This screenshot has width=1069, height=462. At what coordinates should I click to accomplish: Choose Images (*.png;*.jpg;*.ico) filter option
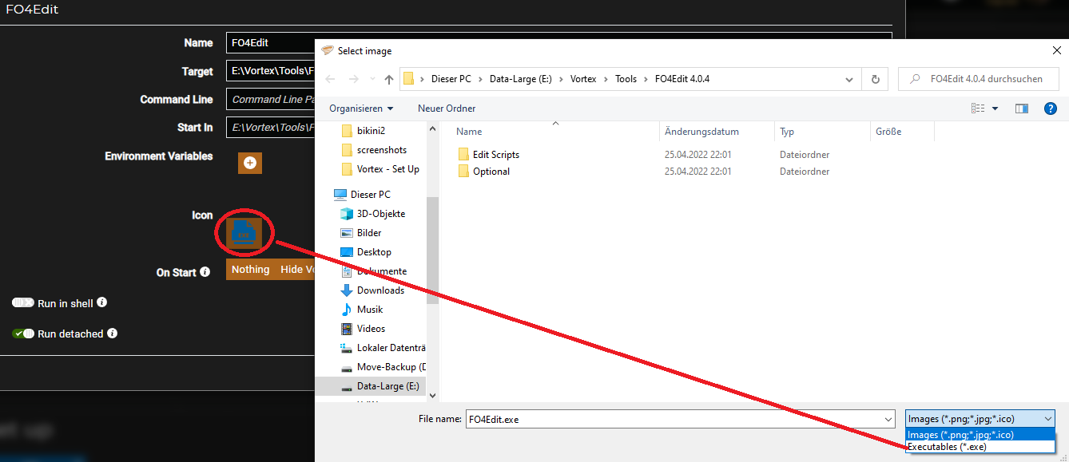(x=980, y=435)
